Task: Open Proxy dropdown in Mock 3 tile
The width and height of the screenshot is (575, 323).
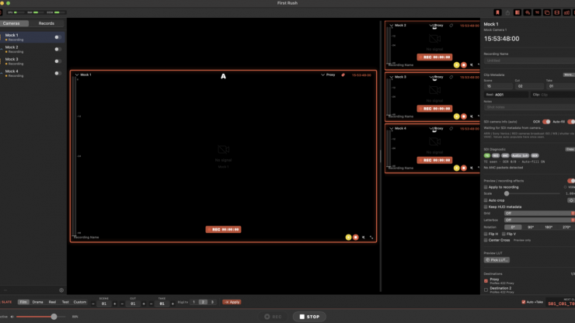Action: 437,77
